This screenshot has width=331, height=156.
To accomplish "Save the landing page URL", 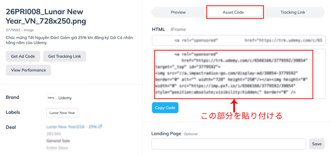I will tap(317, 144).
